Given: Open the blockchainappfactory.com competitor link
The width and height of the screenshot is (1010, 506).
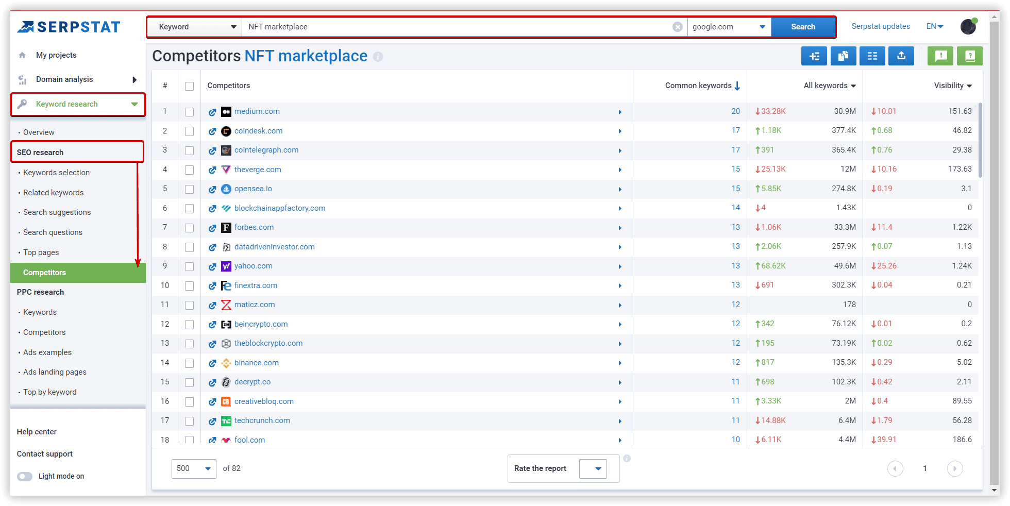Looking at the screenshot, I should (280, 208).
